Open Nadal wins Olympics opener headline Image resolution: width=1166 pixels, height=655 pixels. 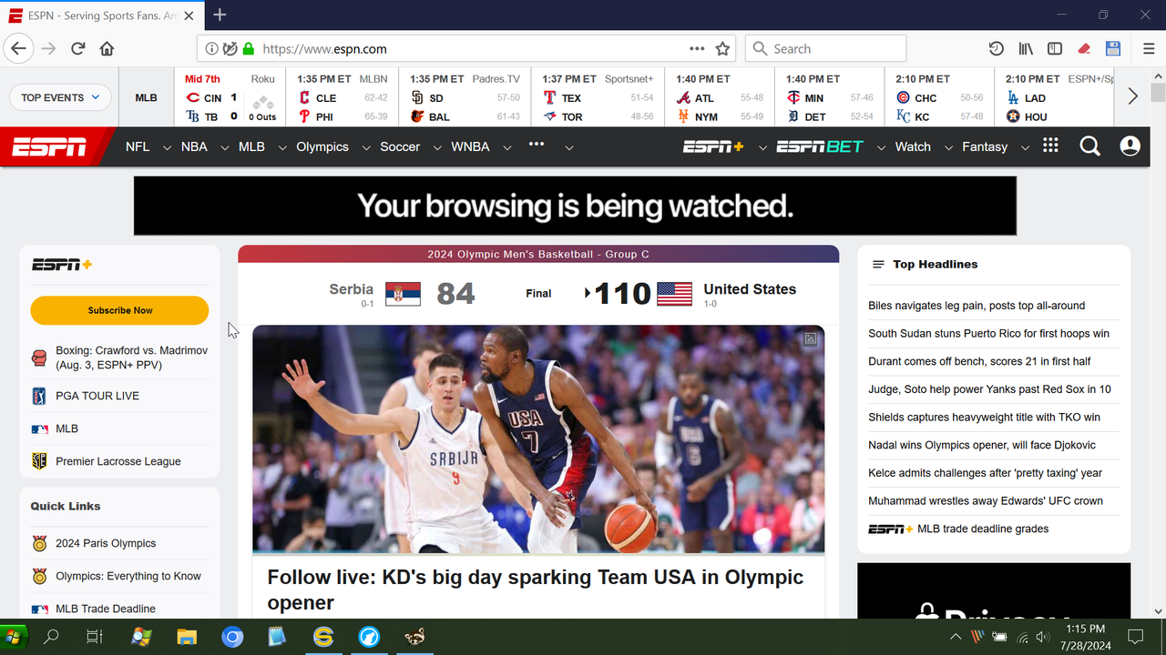tap(982, 445)
